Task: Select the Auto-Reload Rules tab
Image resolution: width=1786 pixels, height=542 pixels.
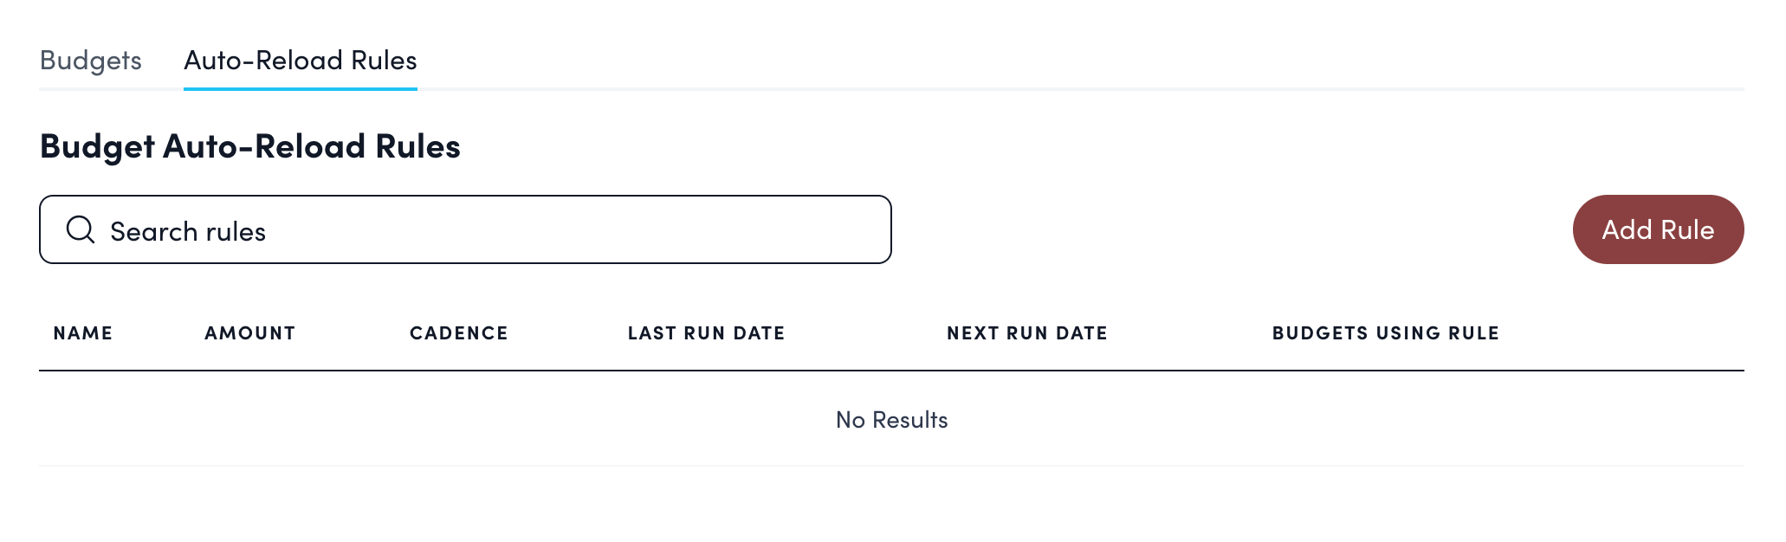Action: 300,61
